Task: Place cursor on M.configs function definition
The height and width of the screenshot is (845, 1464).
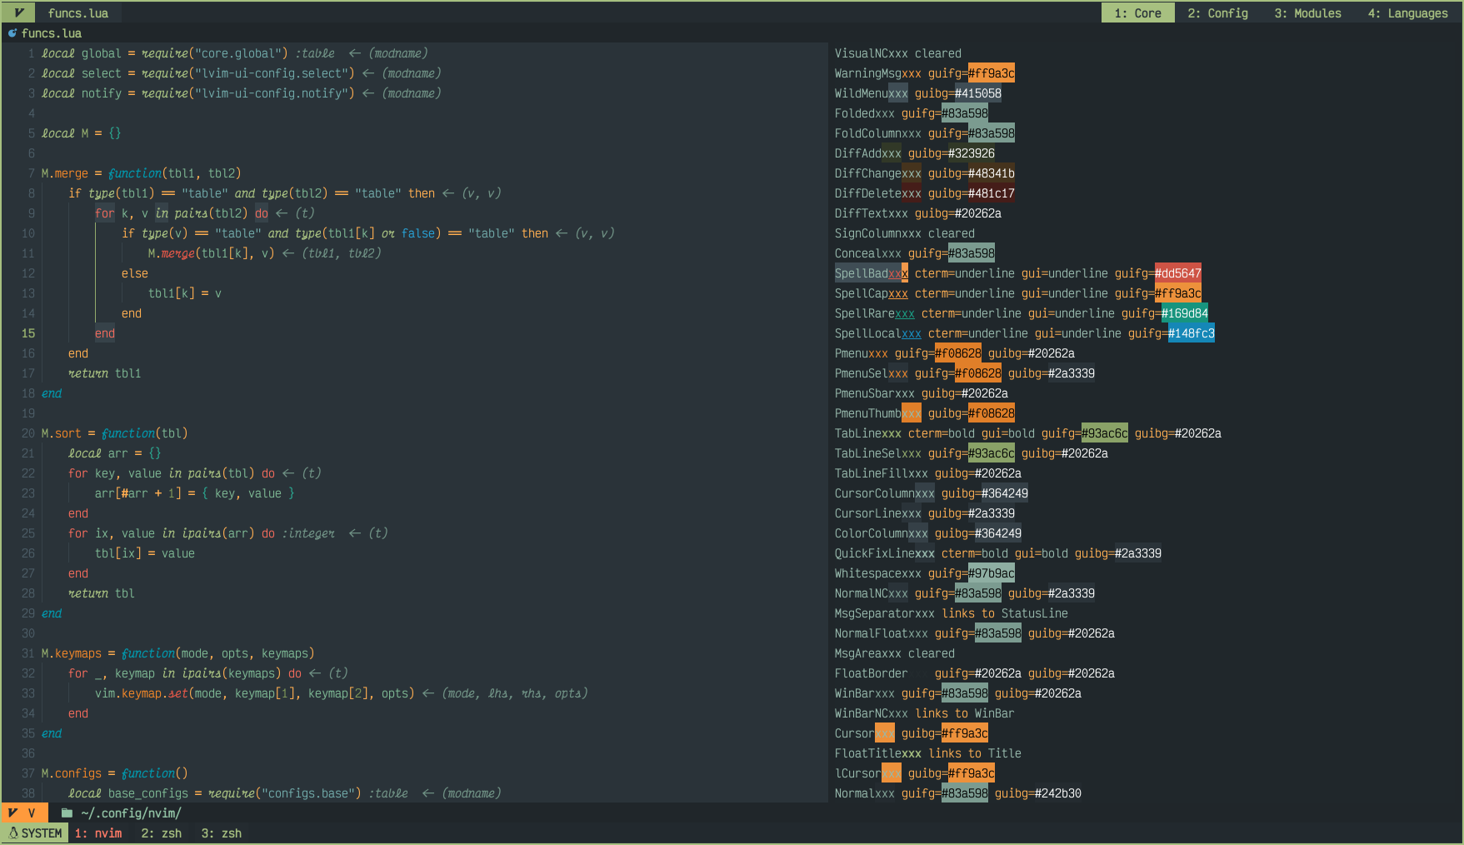Action: (x=115, y=773)
